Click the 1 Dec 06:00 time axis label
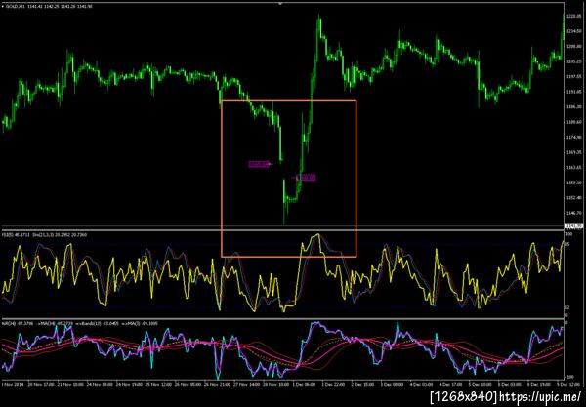 [x=304, y=384]
